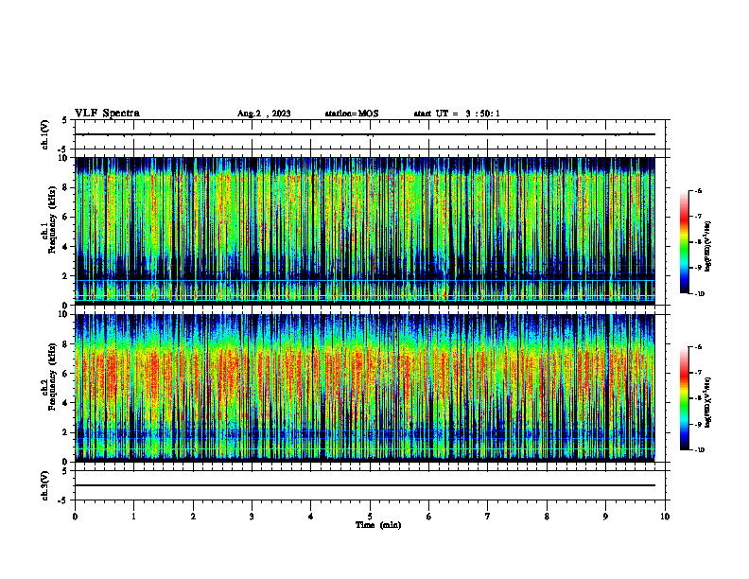Click the ch.1 color bar "log(PSD)(V²/Hz)" label
The image size is (749, 579).
pyautogui.click(x=708, y=247)
